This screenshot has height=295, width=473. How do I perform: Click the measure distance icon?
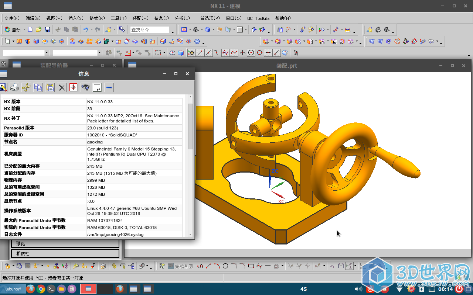(x=347, y=29)
